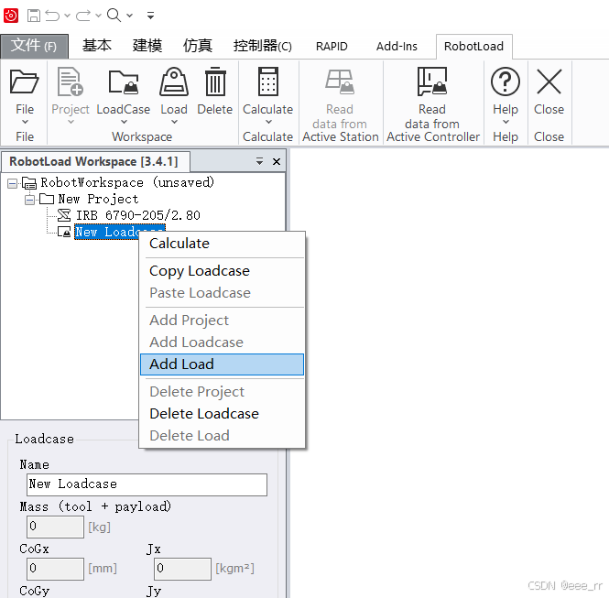
Task: Switch to the 建模 ribbon tab
Action: 147,46
